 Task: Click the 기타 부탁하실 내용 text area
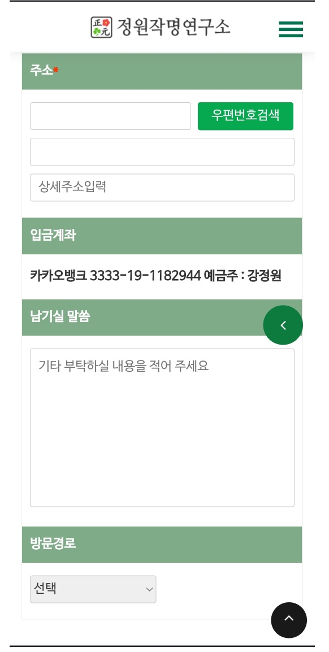[x=162, y=428]
